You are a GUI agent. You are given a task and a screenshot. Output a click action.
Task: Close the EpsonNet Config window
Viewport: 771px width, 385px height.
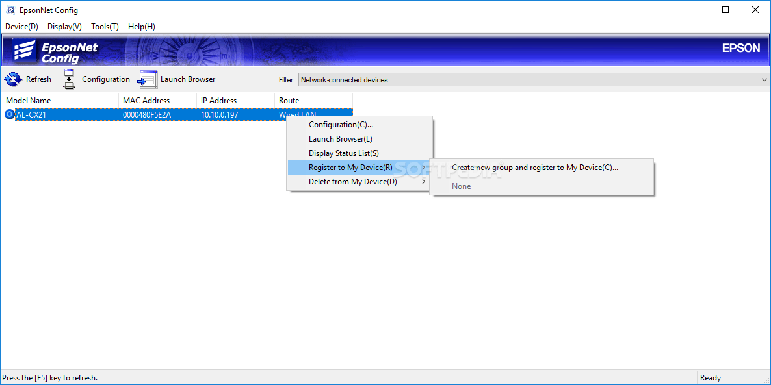click(755, 10)
